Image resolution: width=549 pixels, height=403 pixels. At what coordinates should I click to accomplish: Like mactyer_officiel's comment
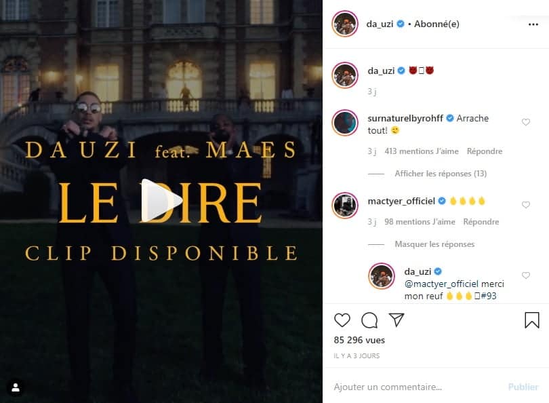(x=526, y=205)
